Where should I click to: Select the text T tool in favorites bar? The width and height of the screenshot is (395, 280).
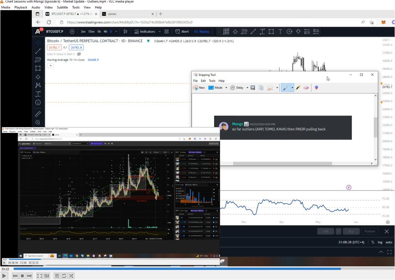280,32
